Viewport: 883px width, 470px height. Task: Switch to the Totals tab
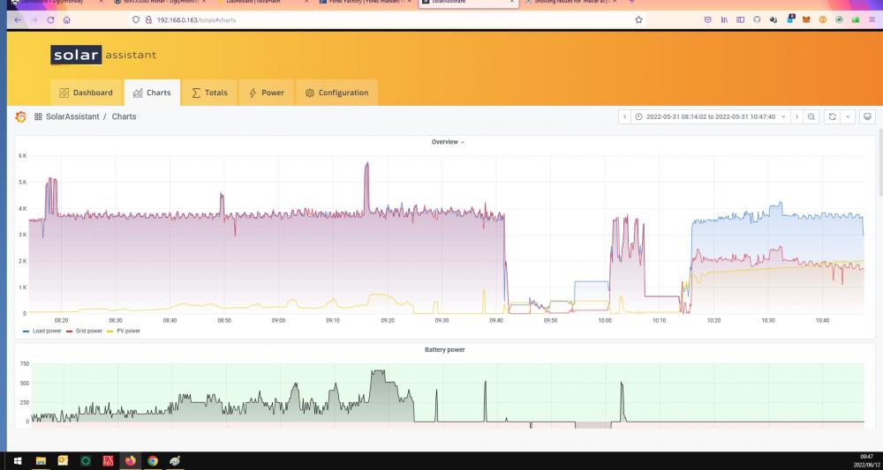click(209, 93)
